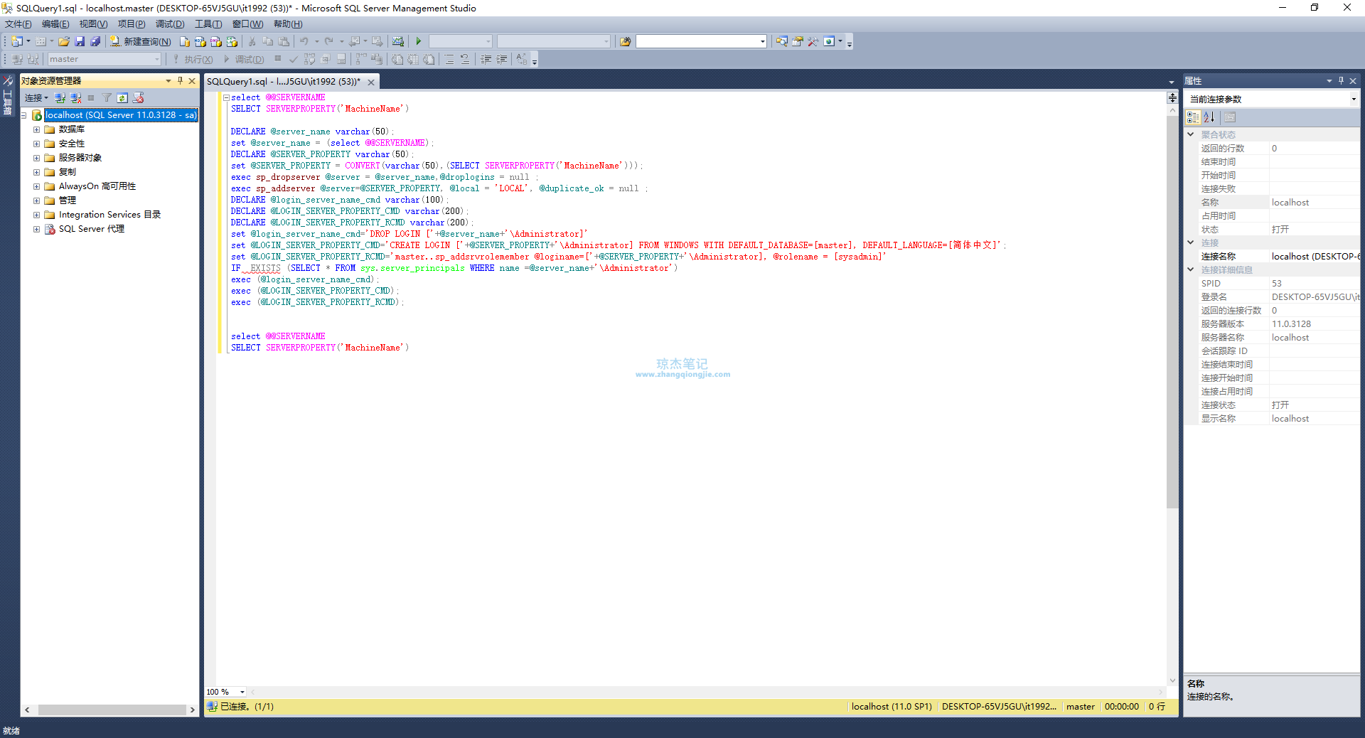The image size is (1365, 738).
Task: Click the Cut scissors icon
Action: [252, 42]
